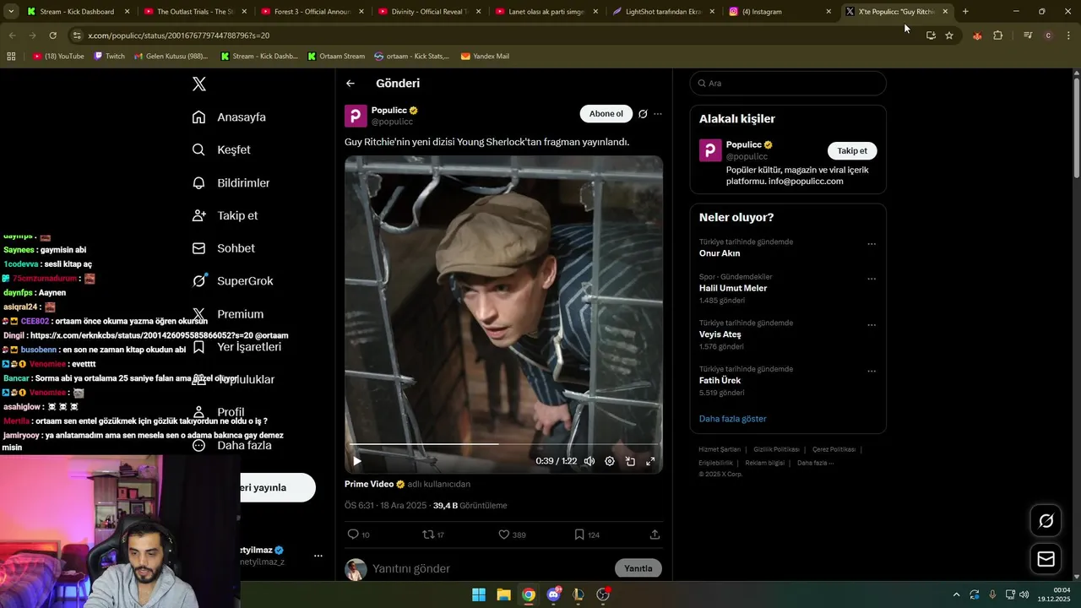This screenshot has width=1081, height=608.
Task: Open new browser tab
Action: click(x=965, y=12)
